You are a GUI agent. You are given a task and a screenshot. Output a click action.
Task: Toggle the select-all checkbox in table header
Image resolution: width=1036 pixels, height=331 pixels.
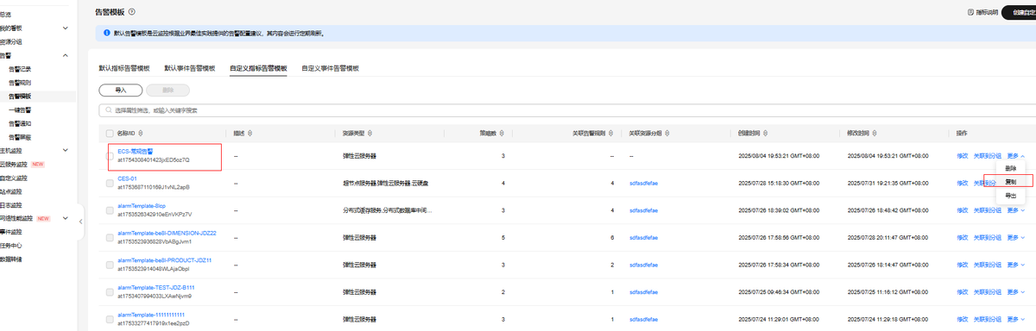[x=109, y=134]
